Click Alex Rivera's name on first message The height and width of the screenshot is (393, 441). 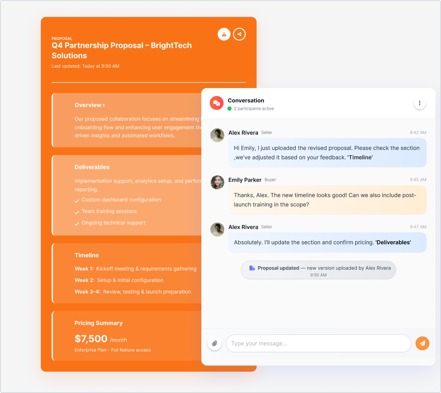(x=243, y=133)
